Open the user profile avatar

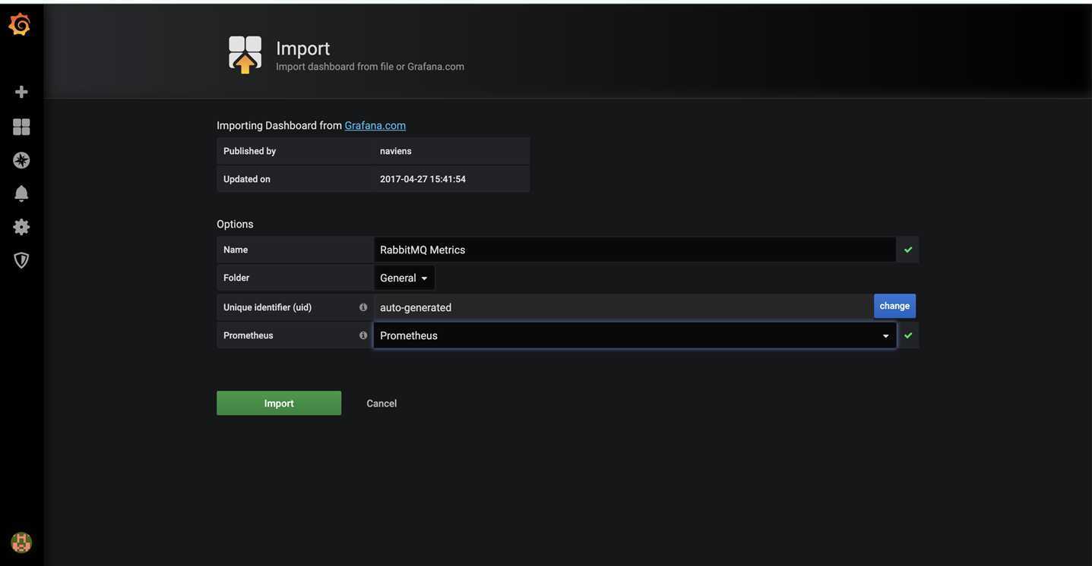point(21,542)
